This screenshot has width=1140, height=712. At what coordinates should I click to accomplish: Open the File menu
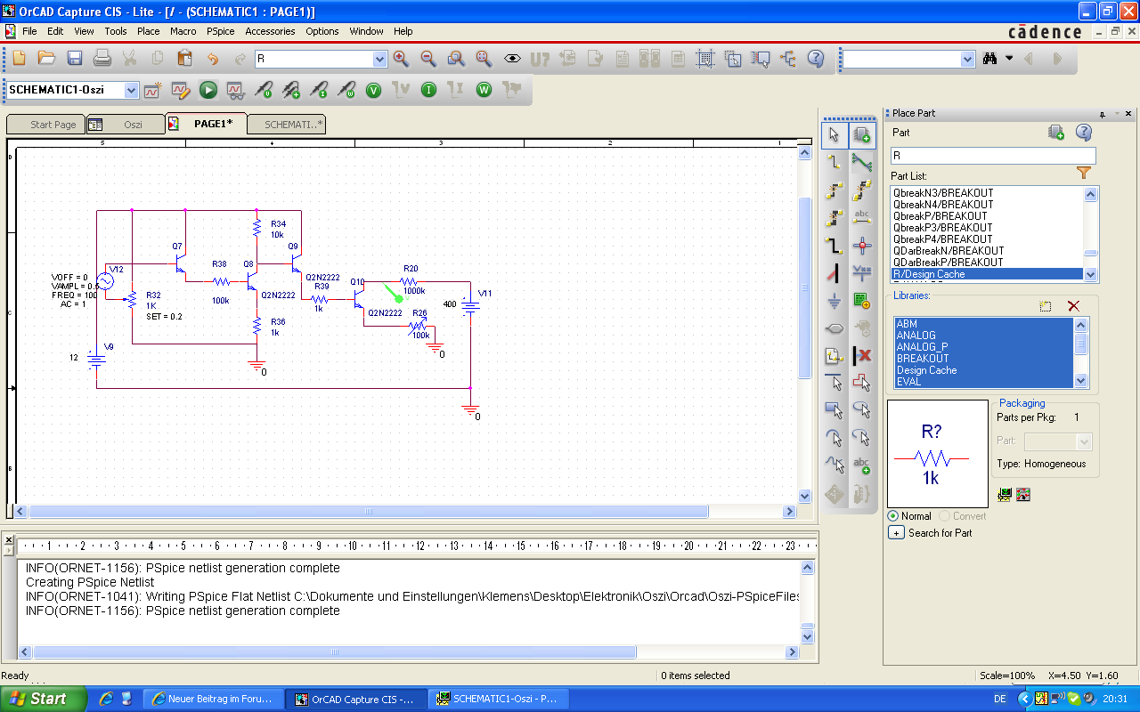point(29,31)
